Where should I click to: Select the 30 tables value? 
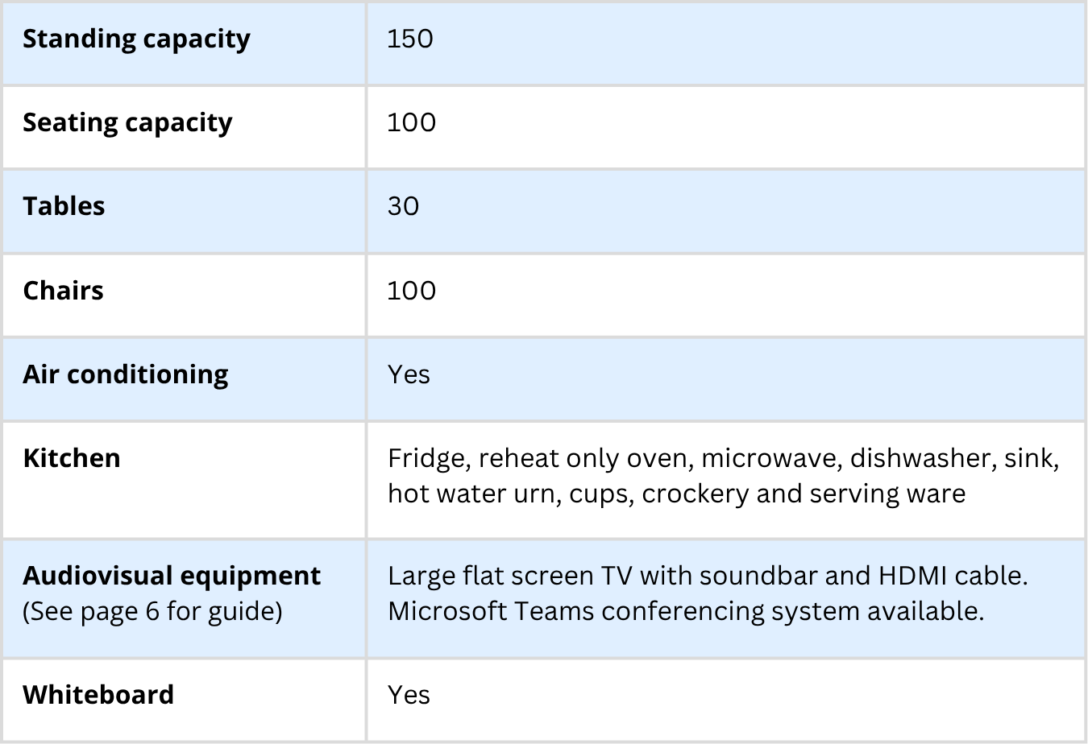(x=403, y=207)
